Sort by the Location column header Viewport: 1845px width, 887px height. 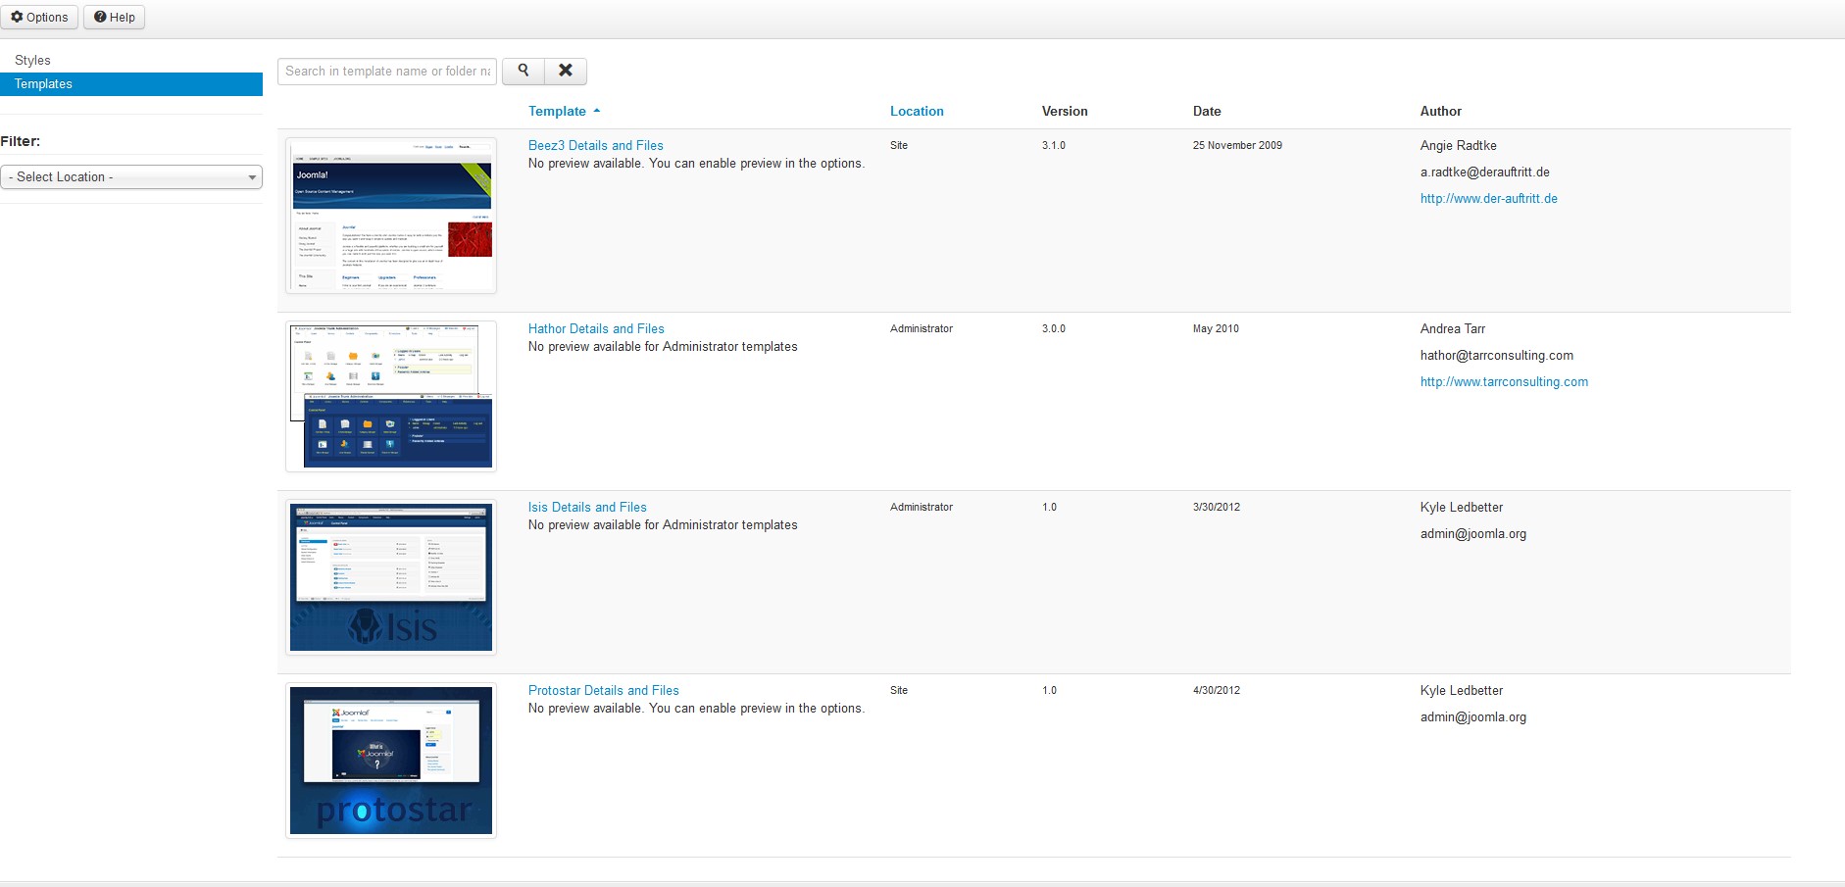tap(917, 111)
